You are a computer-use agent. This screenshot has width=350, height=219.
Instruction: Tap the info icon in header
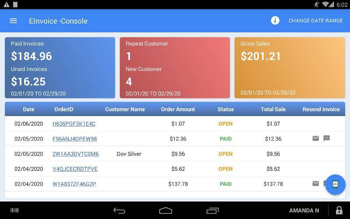tap(275, 21)
